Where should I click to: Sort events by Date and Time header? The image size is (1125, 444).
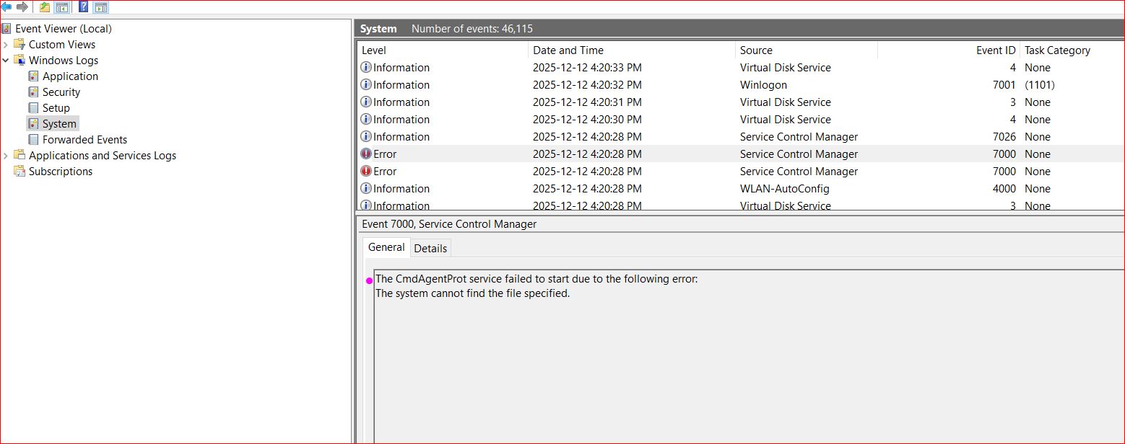[568, 50]
